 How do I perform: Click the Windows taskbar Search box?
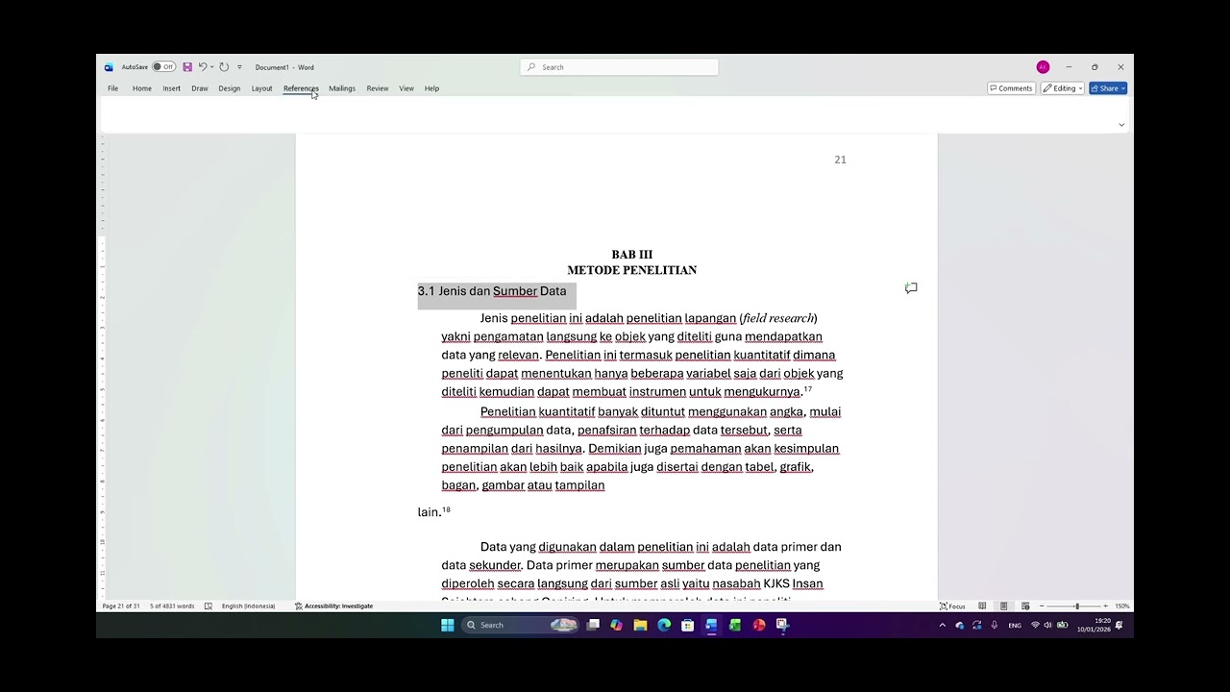click(519, 625)
